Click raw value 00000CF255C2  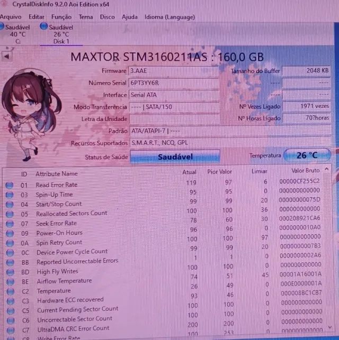coord(299,181)
